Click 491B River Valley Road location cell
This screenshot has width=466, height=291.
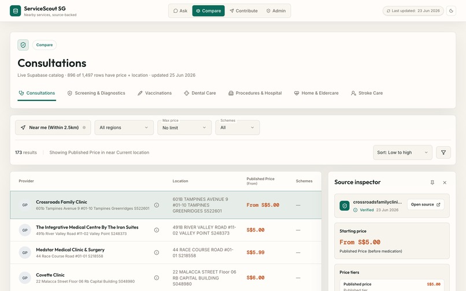pyautogui.click(x=205, y=230)
